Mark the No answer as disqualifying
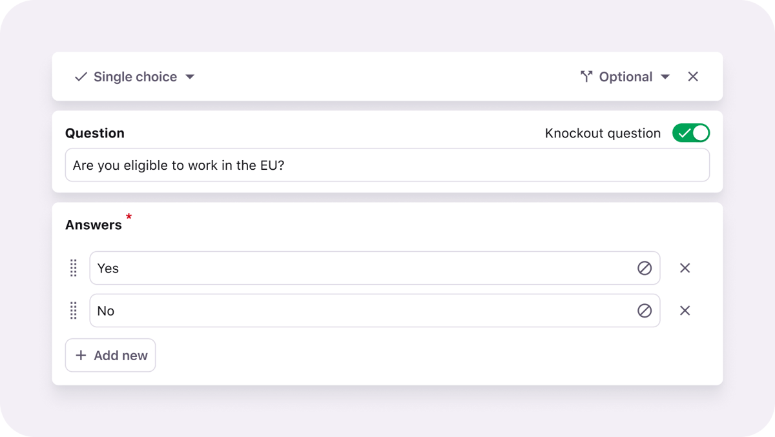 (x=644, y=310)
